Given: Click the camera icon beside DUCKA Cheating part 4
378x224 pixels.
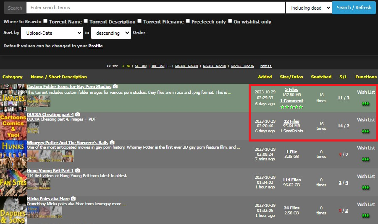Looking at the screenshot, I should click(x=78, y=115).
